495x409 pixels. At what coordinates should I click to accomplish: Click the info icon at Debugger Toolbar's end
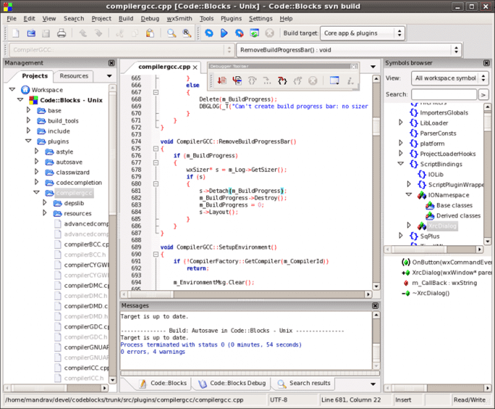pos(351,81)
